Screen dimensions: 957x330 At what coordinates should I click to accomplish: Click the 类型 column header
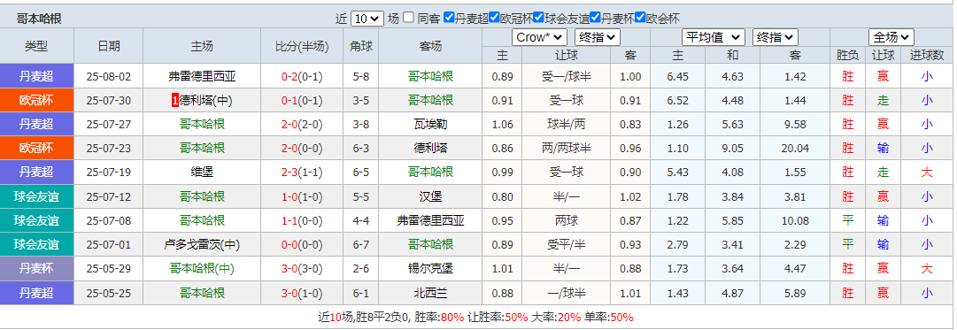pyautogui.click(x=36, y=46)
